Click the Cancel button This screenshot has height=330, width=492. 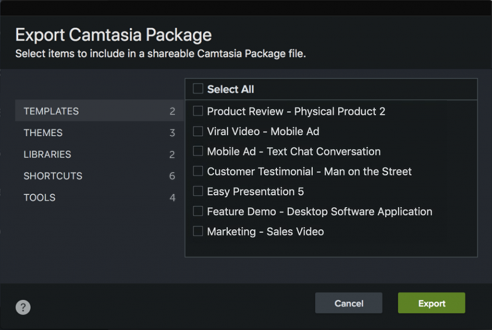(x=349, y=303)
